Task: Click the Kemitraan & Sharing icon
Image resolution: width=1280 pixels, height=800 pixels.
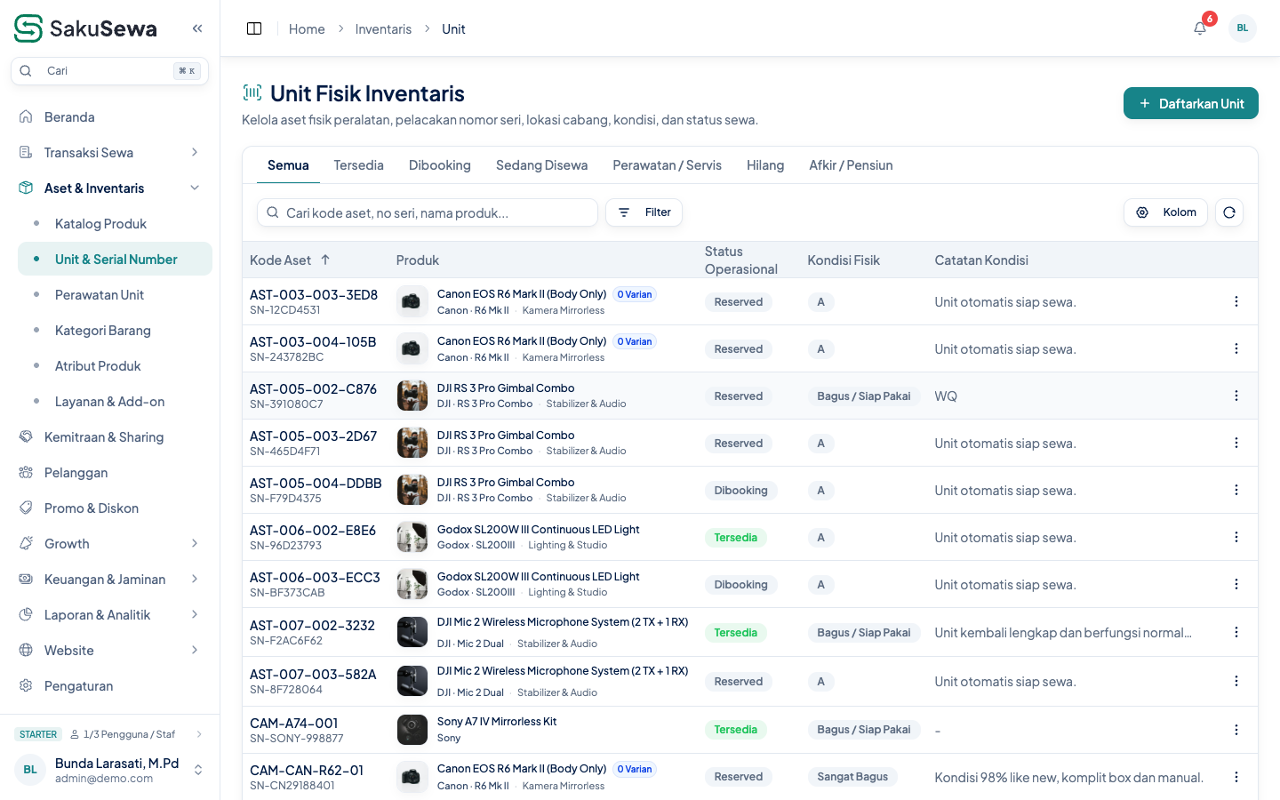Action: point(26,436)
